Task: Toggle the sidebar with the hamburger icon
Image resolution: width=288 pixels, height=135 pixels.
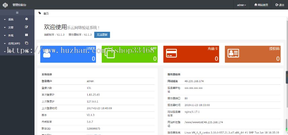Action: 17,13
